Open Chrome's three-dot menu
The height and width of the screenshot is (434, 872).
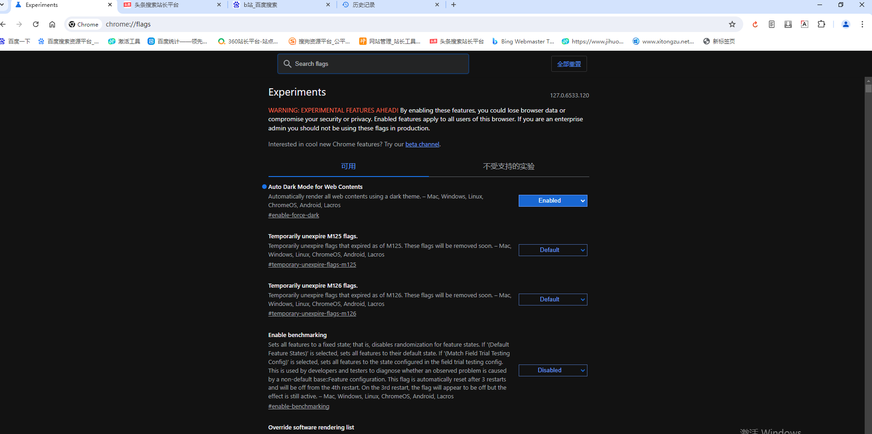[x=862, y=24]
